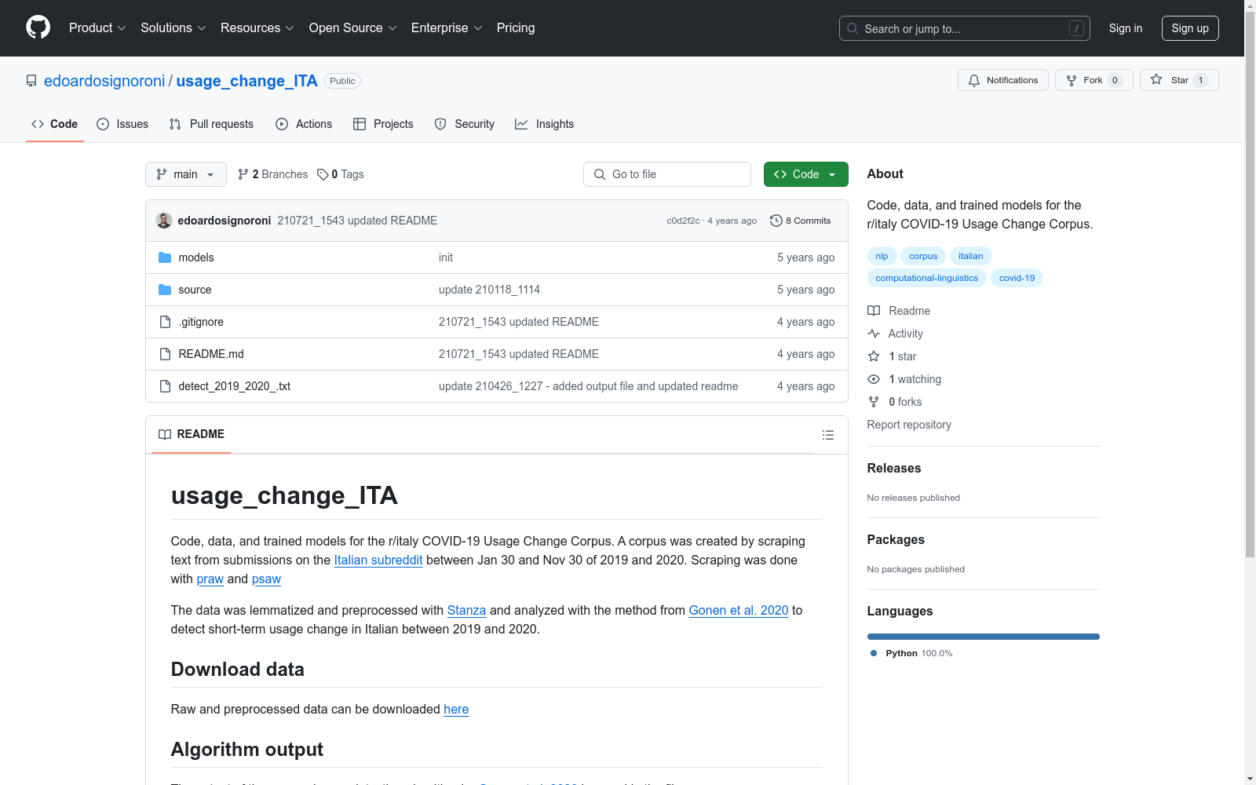Open the Open Source dropdown
The width and height of the screenshot is (1256, 785).
(353, 28)
